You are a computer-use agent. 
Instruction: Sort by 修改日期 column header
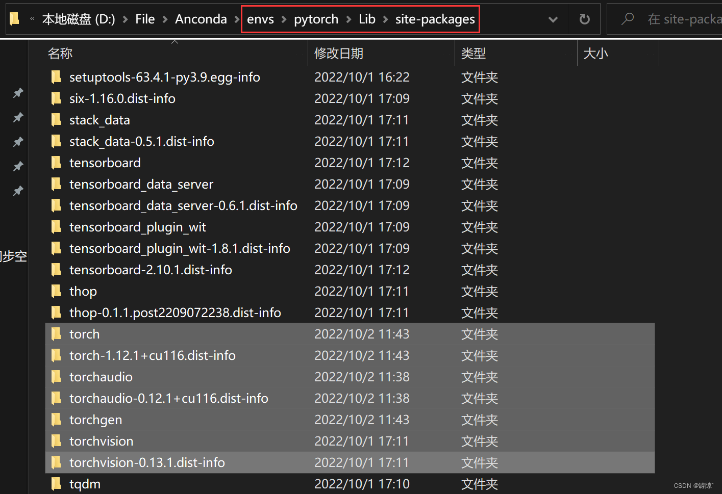click(339, 54)
